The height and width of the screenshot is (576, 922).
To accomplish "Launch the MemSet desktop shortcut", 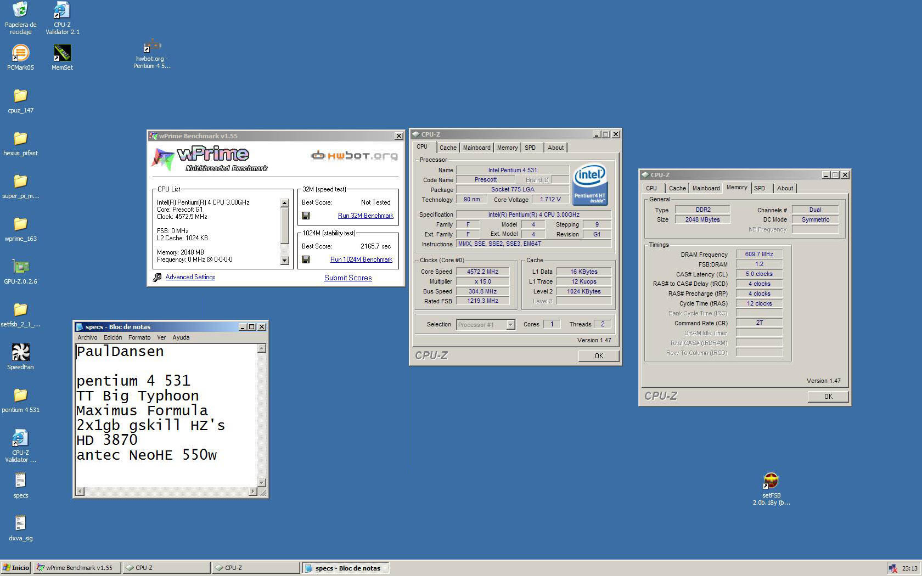I will click(x=62, y=57).
